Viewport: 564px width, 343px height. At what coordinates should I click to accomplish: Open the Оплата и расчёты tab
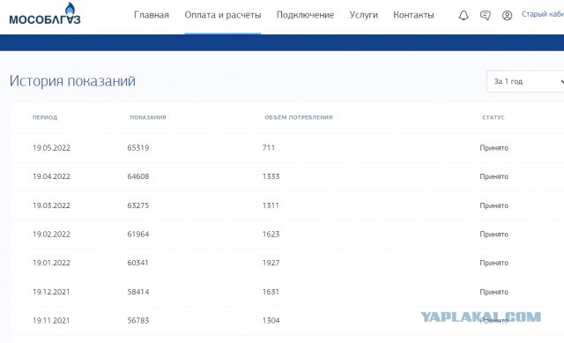(223, 15)
